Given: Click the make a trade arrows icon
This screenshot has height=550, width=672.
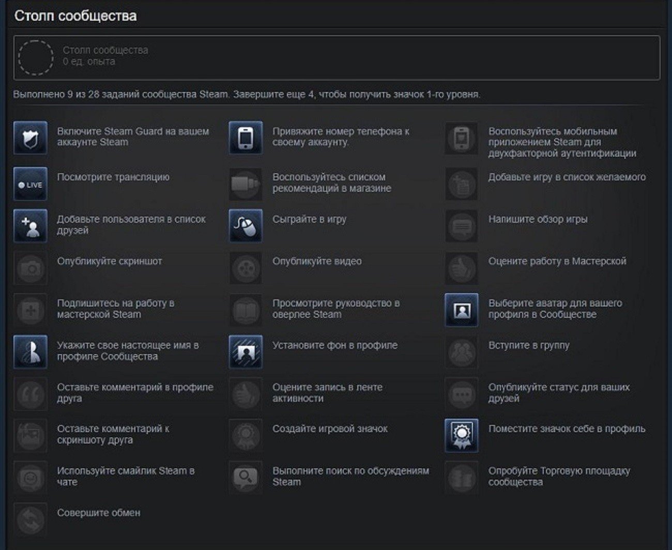Looking at the screenshot, I should (x=30, y=520).
